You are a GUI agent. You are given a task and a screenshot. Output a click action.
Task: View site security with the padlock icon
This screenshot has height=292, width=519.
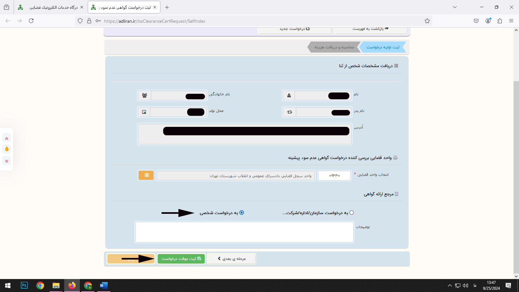point(89,21)
